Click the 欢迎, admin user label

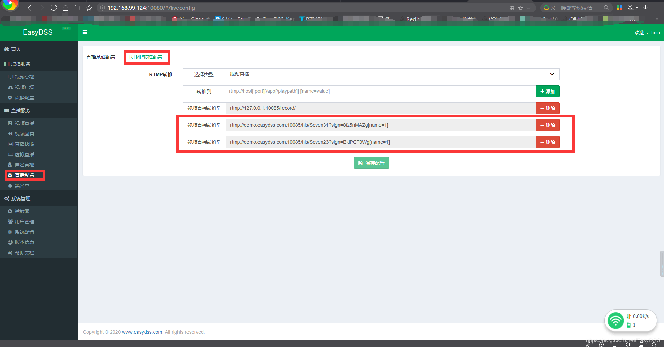[647, 33]
